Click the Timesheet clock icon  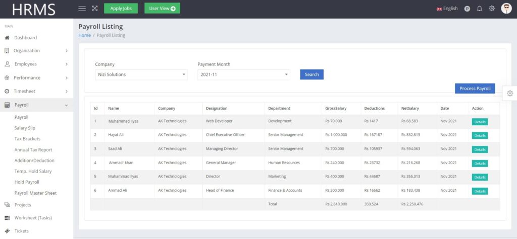point(7,92)
